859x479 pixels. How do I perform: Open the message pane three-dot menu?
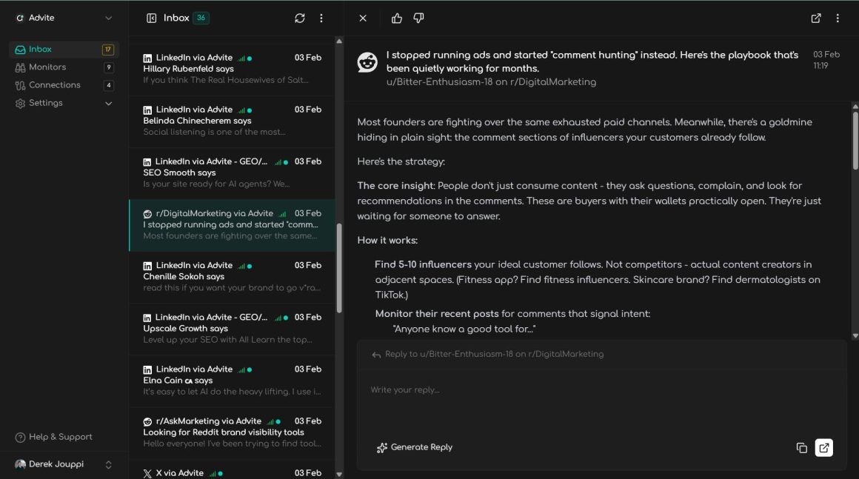pos(838,17)
